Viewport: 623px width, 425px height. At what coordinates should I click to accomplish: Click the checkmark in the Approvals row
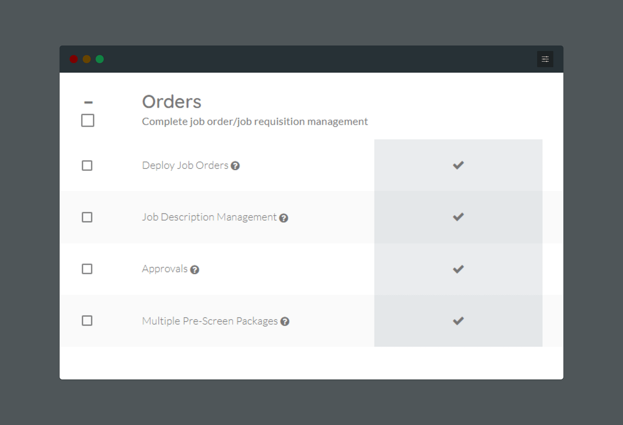(x=458, y=269)
